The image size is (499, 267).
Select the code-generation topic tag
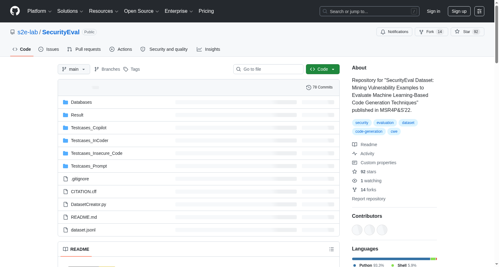click(369, 131)
